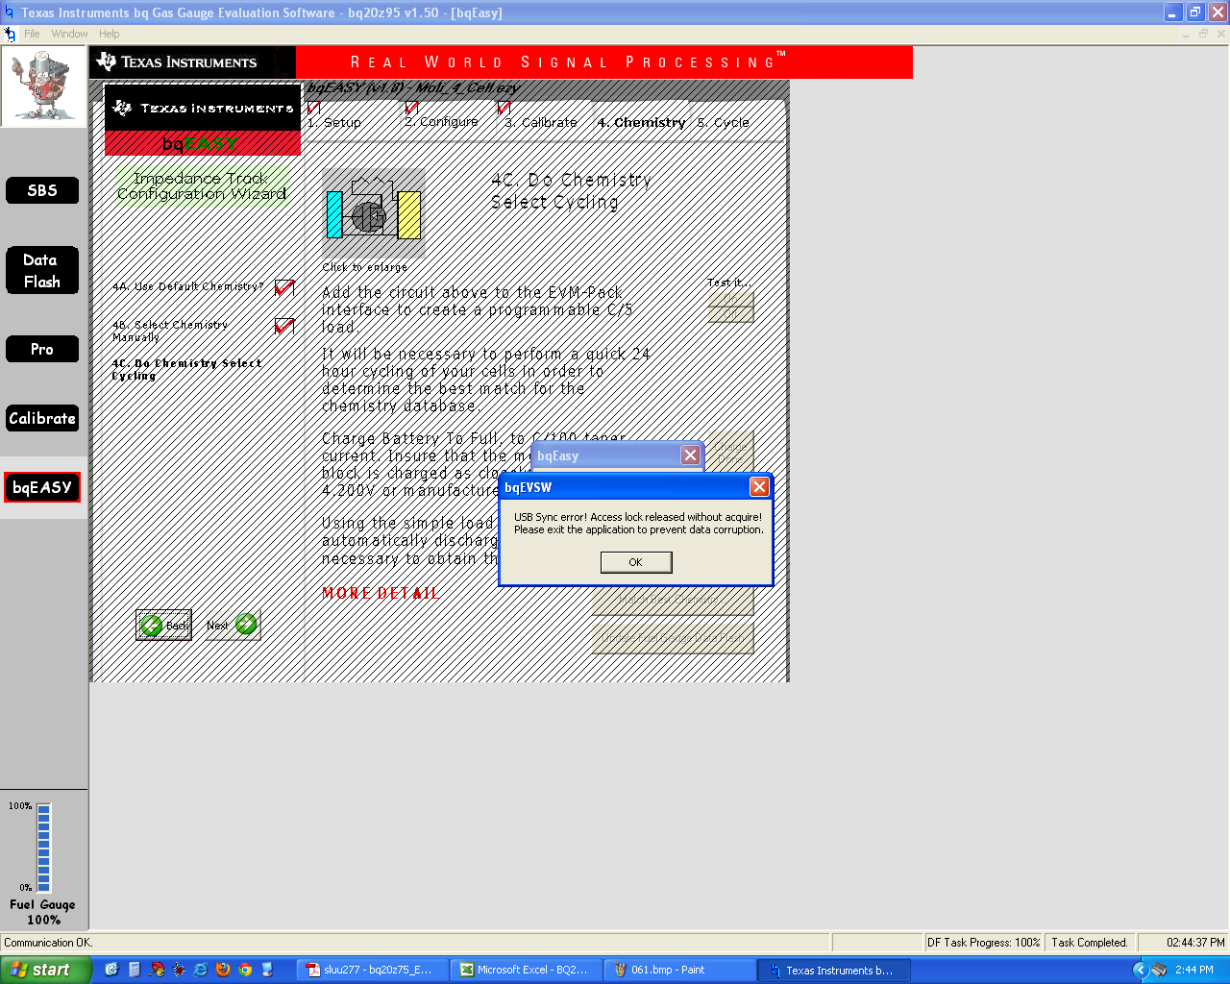Open the Calibrate screen from the sidebar
Image resolution: width=1230 pixels, height=984 pixels.
[42, 418]
